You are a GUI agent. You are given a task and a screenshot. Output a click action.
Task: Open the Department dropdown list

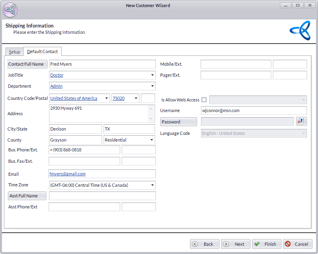tap(152, 86)
